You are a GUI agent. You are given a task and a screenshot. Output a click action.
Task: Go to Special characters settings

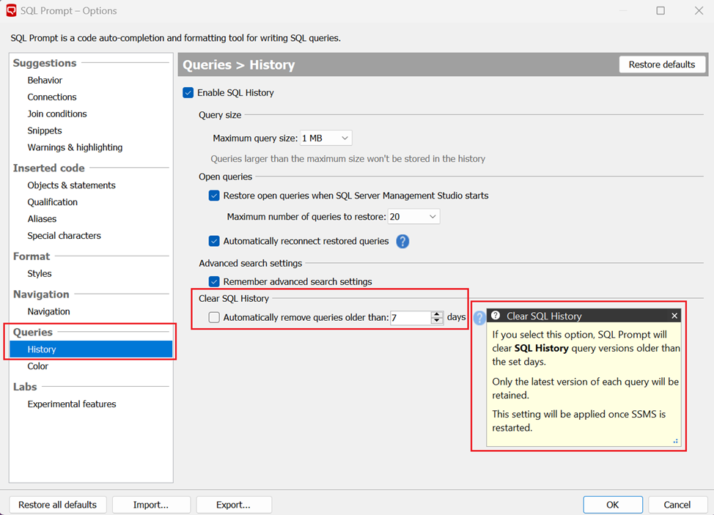65,236
